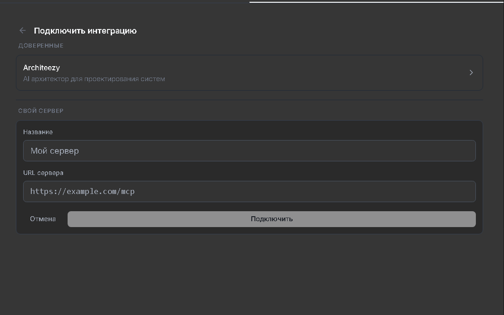This screenshot has width=504, height=315.
Task: Go back using the left arrow icon
Action: point(23,30)
